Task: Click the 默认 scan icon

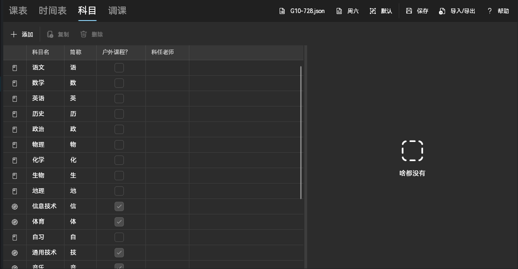Action: pyautogui.click(x=373, y=11)
